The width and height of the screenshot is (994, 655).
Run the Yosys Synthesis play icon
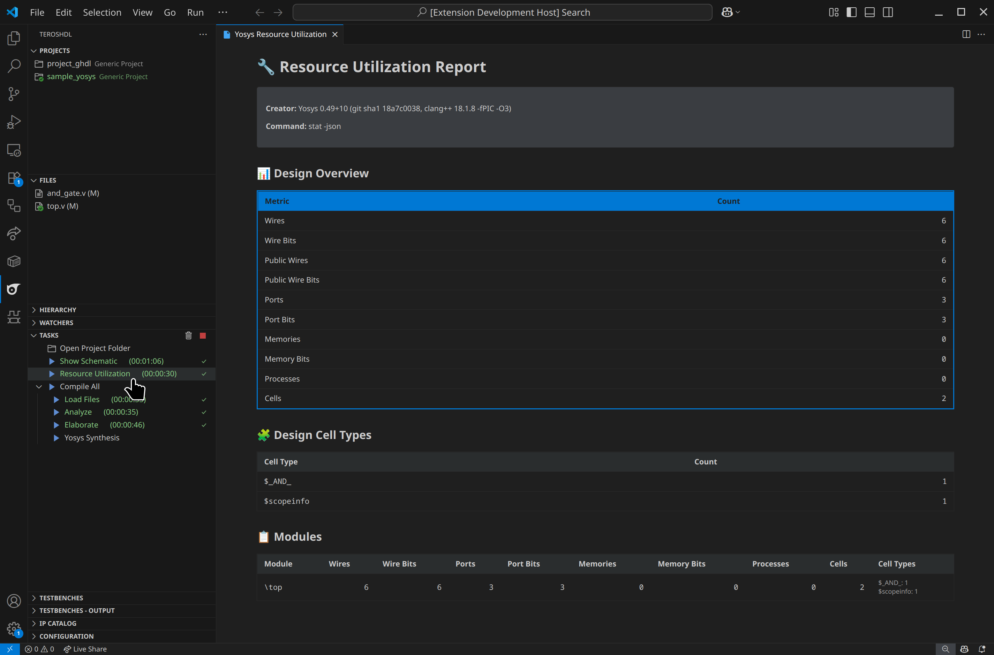(x=57, y=438)
